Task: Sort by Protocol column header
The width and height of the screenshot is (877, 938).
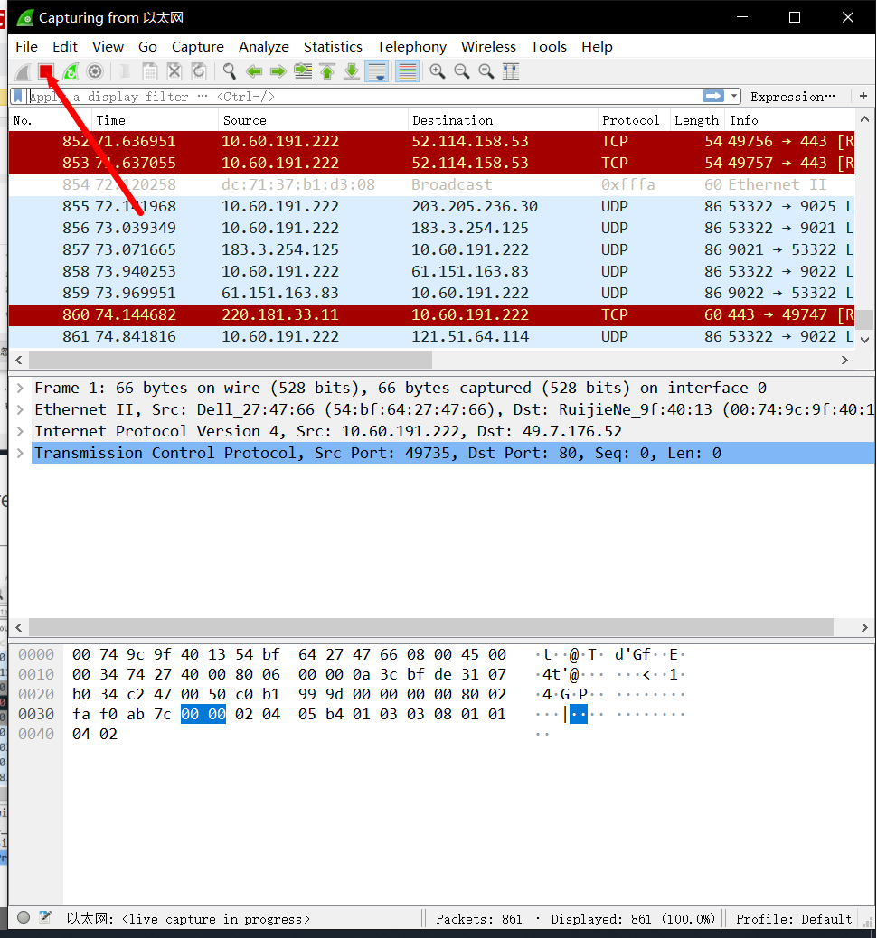Action: [634, 120]
